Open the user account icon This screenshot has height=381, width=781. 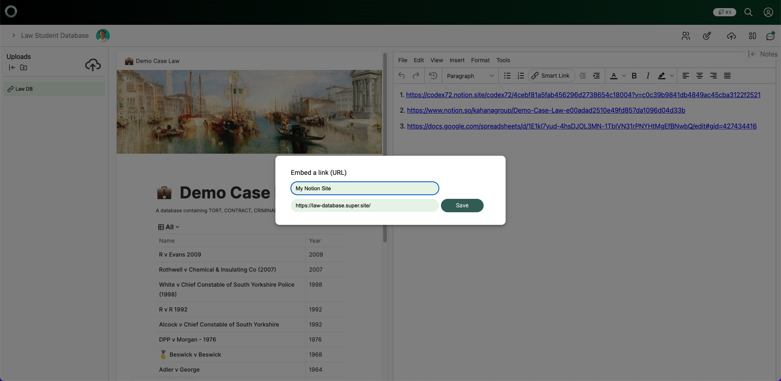point(768,12)
